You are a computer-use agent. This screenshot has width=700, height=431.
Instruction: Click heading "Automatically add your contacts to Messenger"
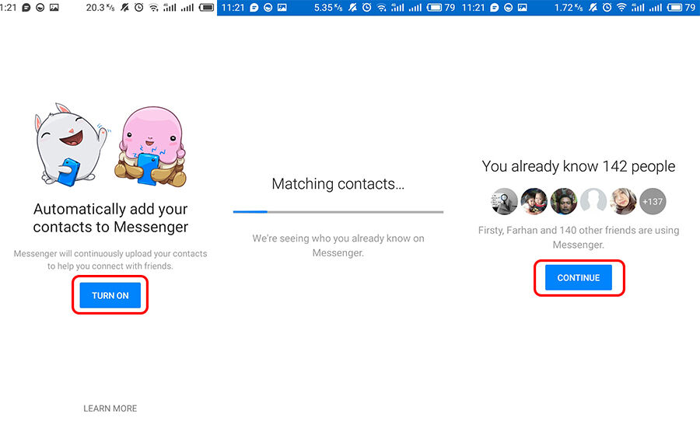(x=110, y=218)
